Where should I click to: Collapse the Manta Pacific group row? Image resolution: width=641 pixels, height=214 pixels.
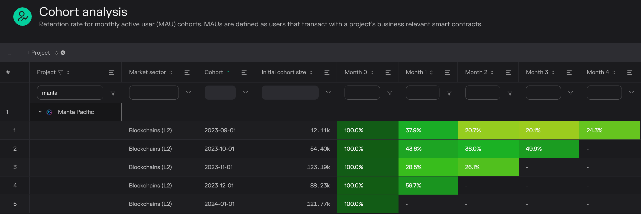pyautogui.click(x=40, y=112)
